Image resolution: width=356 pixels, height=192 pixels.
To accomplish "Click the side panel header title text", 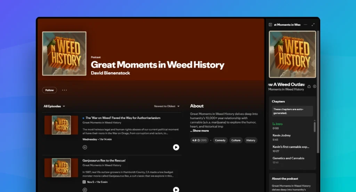I will click(x=287, y=25).
